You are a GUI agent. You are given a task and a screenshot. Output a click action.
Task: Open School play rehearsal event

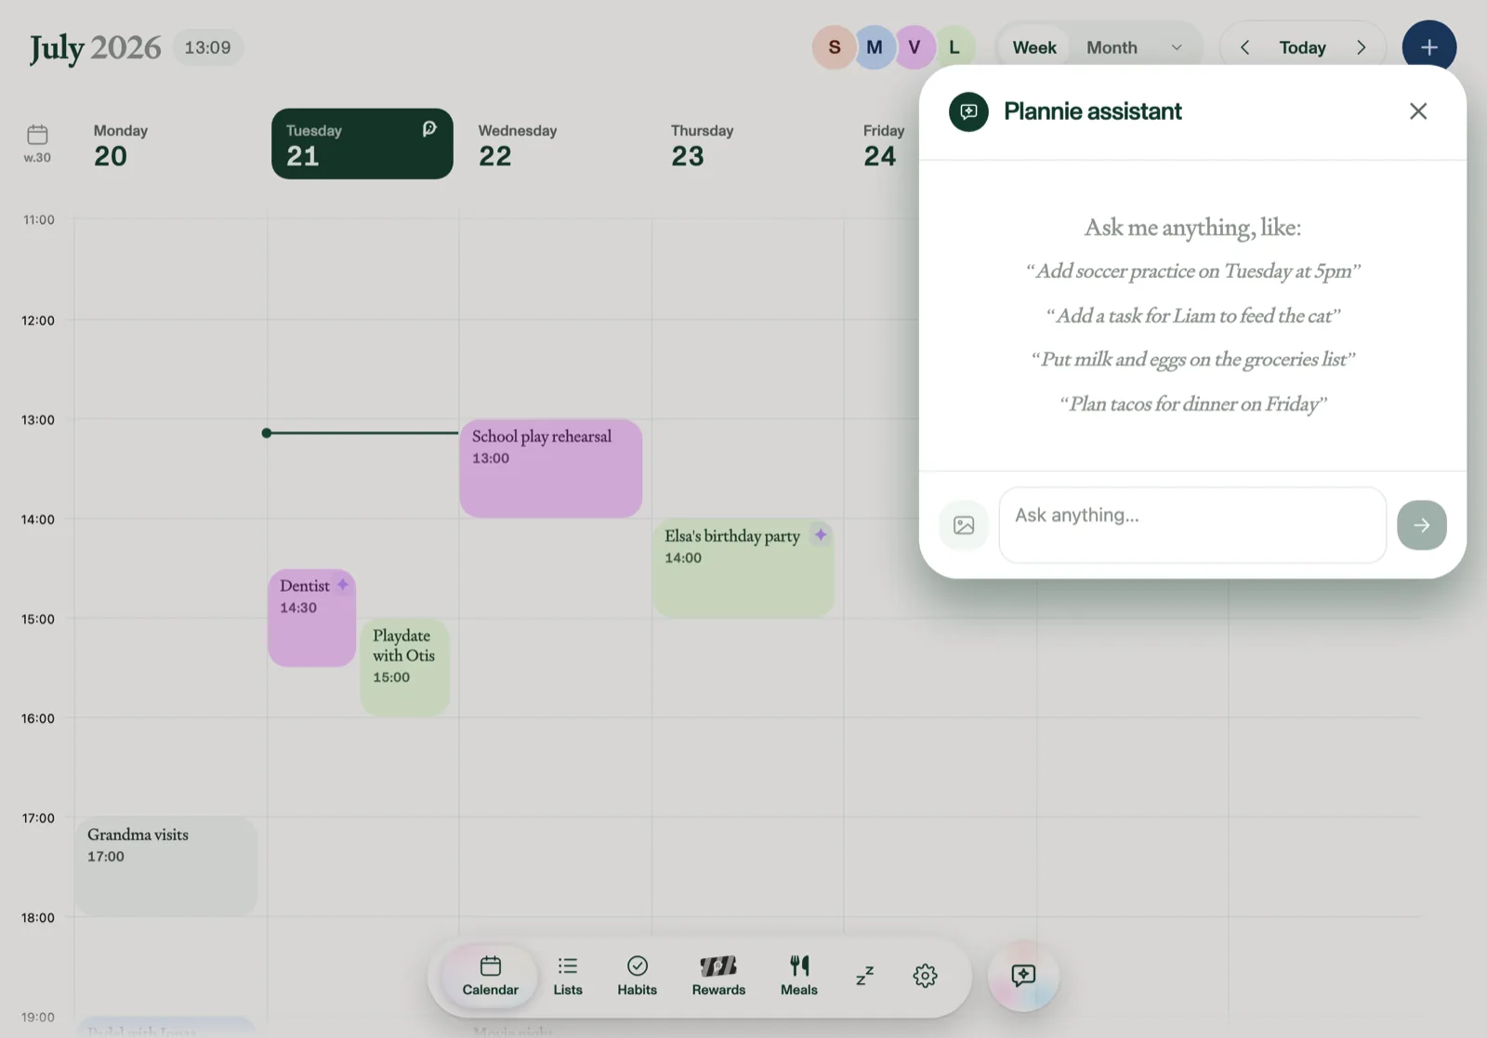point(551,468)
